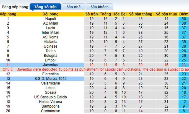Open the AC Milan team link

(x=50, y=23)
